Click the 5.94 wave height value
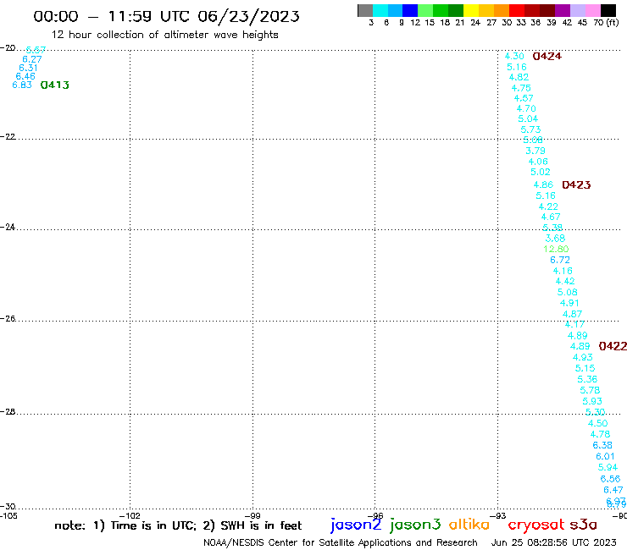The height and width of the screenshot is (550, 627). tap(608, 467)
